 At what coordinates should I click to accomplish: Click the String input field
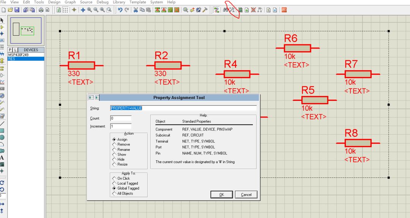click(183, 108)
